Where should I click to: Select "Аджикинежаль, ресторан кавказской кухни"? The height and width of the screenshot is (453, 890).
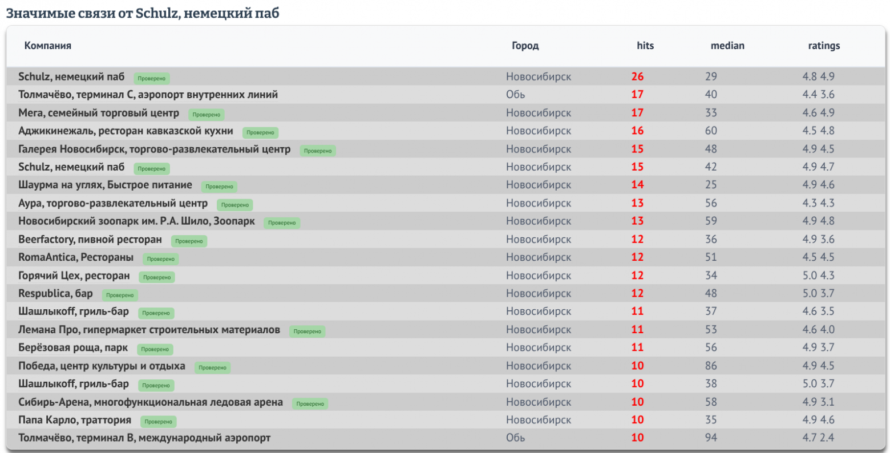(x=126, y=131)
